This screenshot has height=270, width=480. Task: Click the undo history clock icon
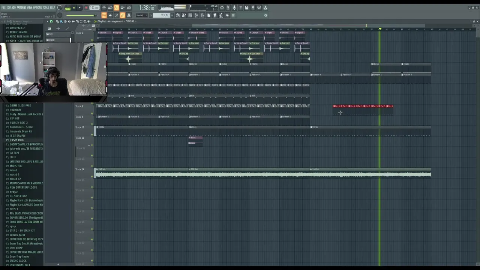[222, 8]
